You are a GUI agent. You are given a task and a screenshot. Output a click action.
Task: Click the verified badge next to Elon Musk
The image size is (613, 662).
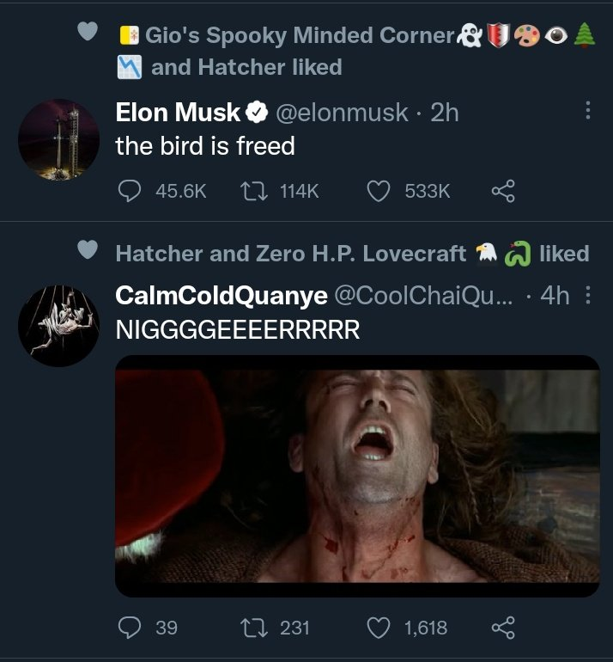coord(257,113)
